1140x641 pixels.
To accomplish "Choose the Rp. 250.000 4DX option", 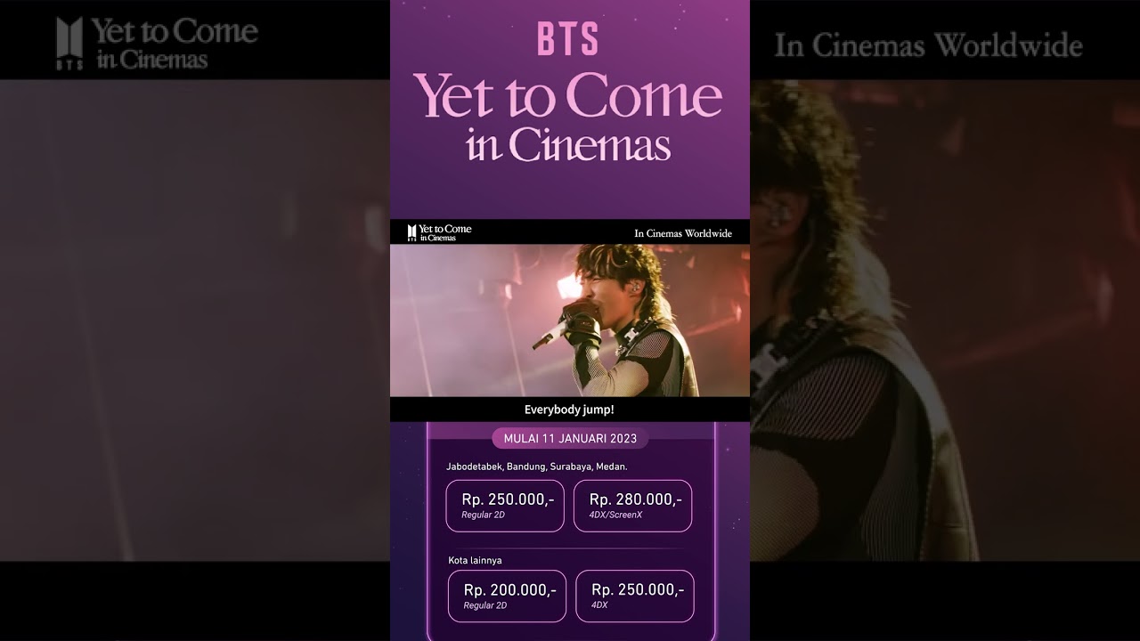I will (x=635, y=596).
